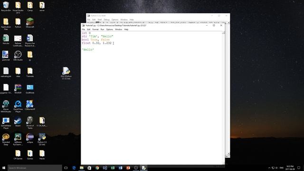Click the Python Shell scrollbar down arrow
304x171 pixels.
[228, 153]
